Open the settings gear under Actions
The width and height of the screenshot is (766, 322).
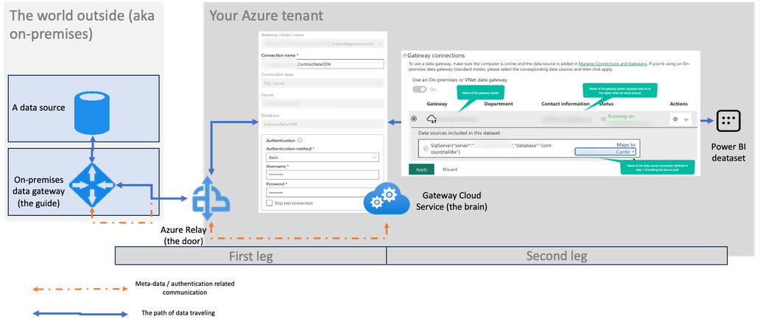675,119
